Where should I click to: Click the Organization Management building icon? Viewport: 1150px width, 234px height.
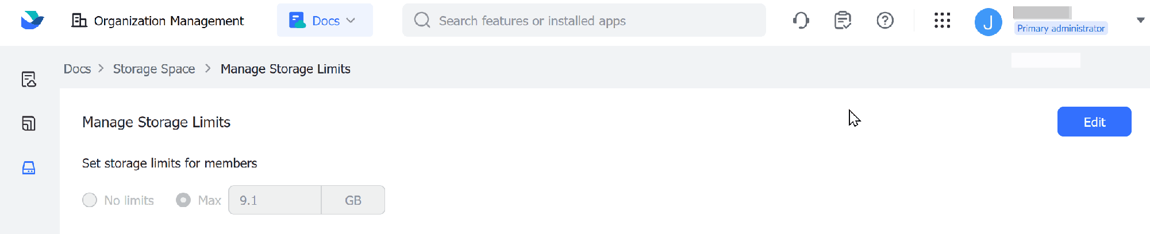pyautogui.click(x=79, y=21)
